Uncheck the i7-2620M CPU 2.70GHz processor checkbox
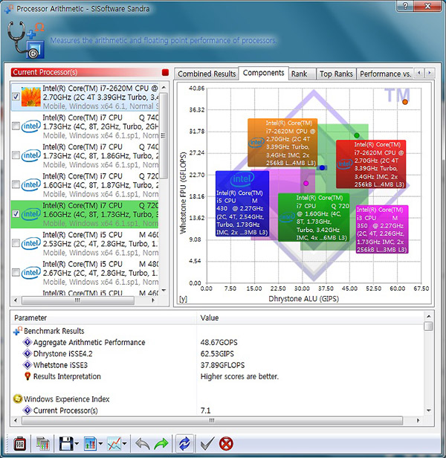This screenshot has height=458, width=446. click(x=16, y=97)
